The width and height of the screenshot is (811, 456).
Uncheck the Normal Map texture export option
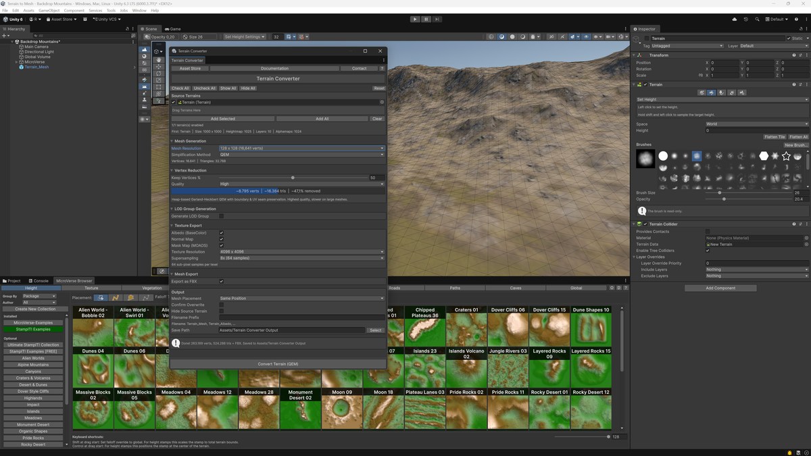coord(221,238)
